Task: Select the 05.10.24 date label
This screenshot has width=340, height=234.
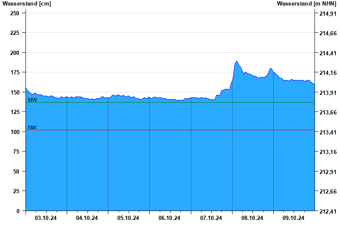Action: [x=128, y=218]
